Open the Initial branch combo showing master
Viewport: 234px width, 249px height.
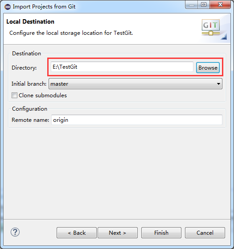[135, 84]
